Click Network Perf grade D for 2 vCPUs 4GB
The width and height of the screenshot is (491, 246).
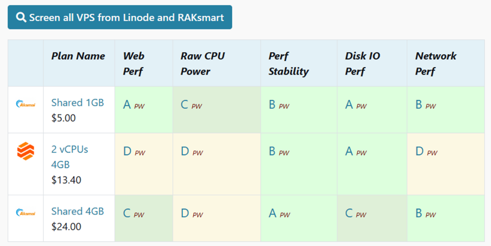point(419,151)
